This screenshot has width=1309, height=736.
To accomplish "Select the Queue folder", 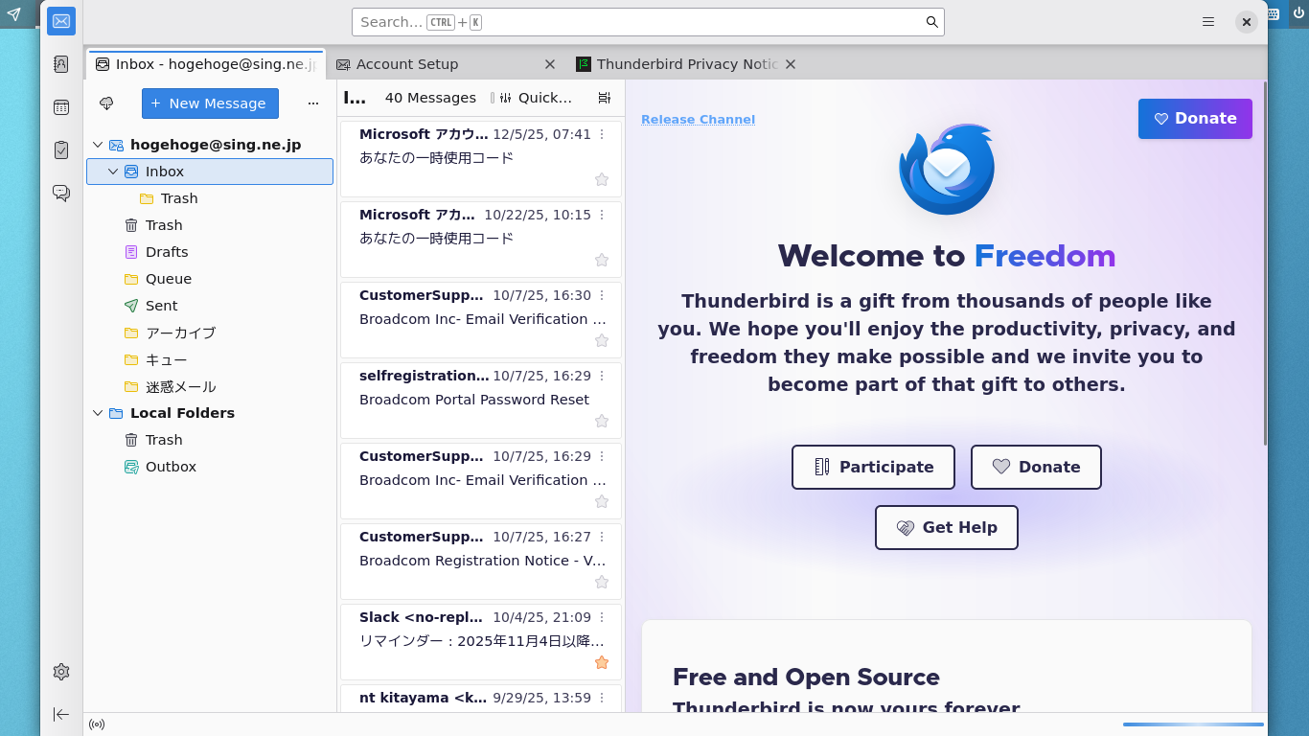I will [x=210, y=279].
